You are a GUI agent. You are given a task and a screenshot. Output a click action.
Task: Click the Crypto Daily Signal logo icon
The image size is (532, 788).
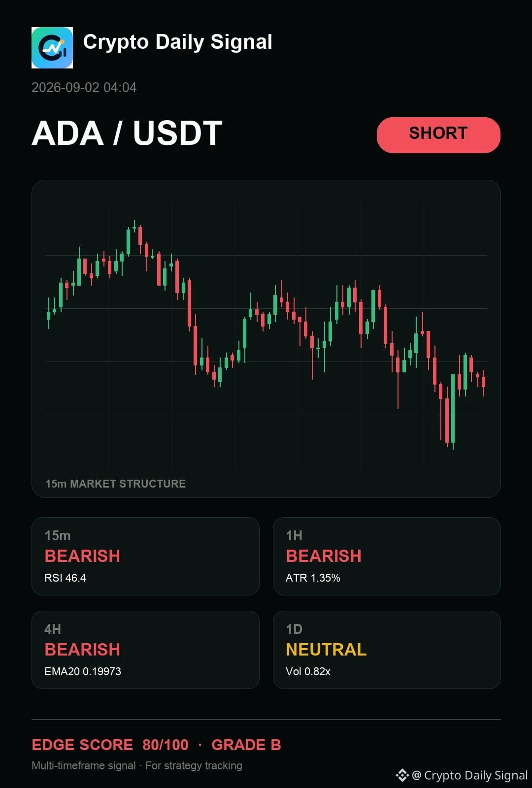click(52, 48)
